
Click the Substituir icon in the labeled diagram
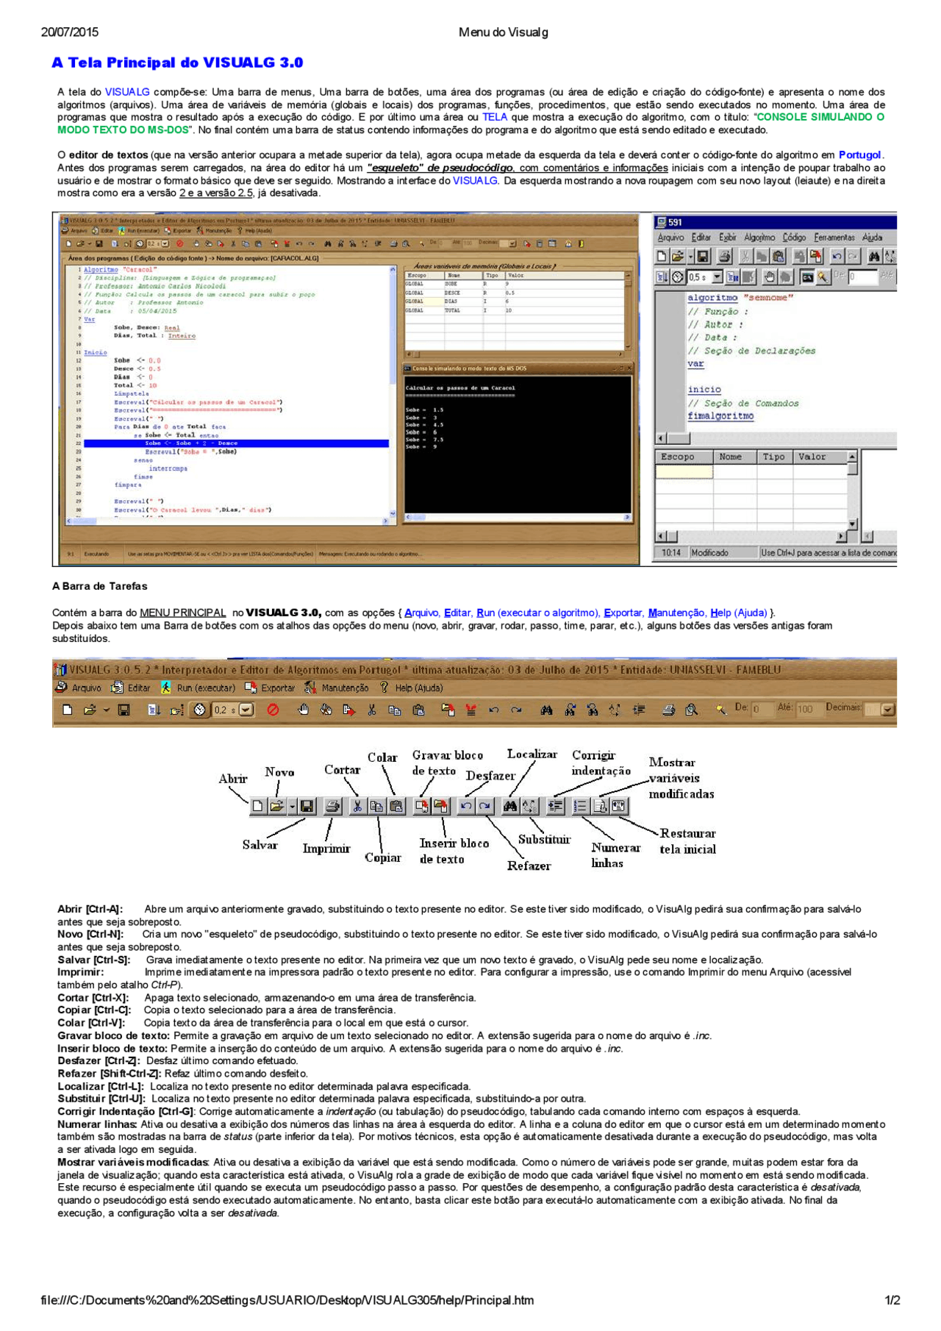[529, 807]
